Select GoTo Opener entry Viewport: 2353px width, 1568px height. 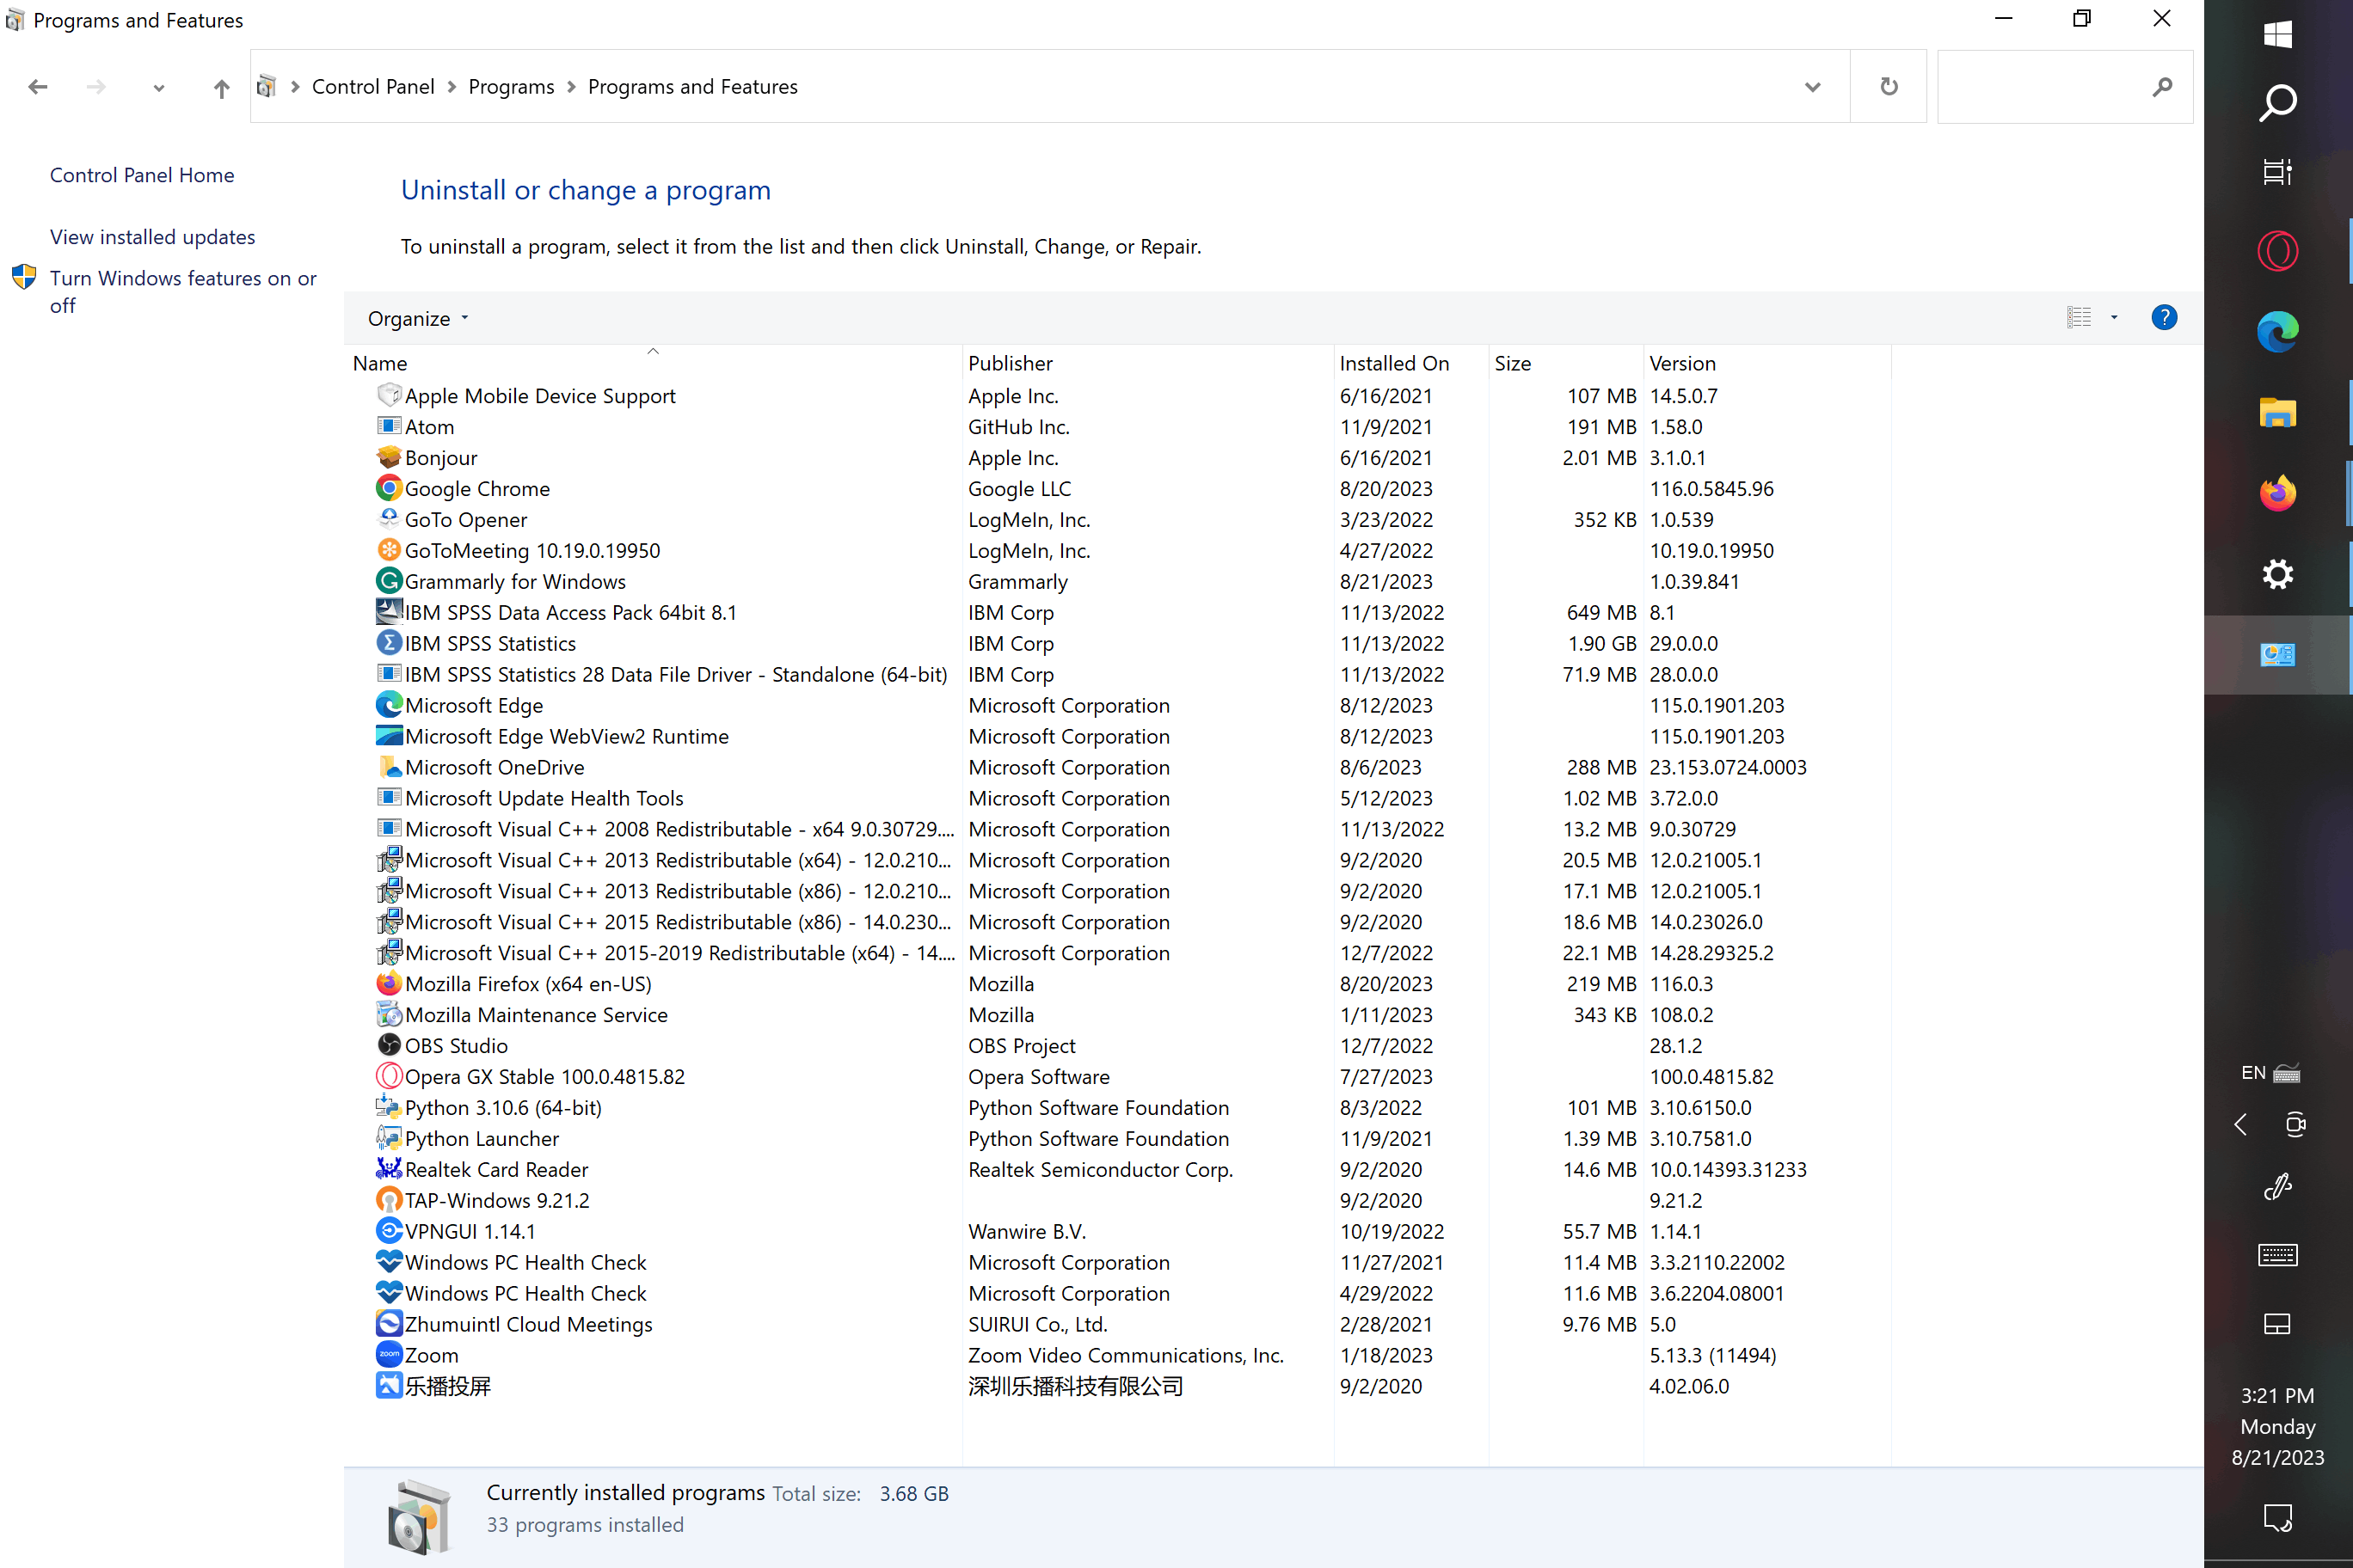pos(1121,519)
